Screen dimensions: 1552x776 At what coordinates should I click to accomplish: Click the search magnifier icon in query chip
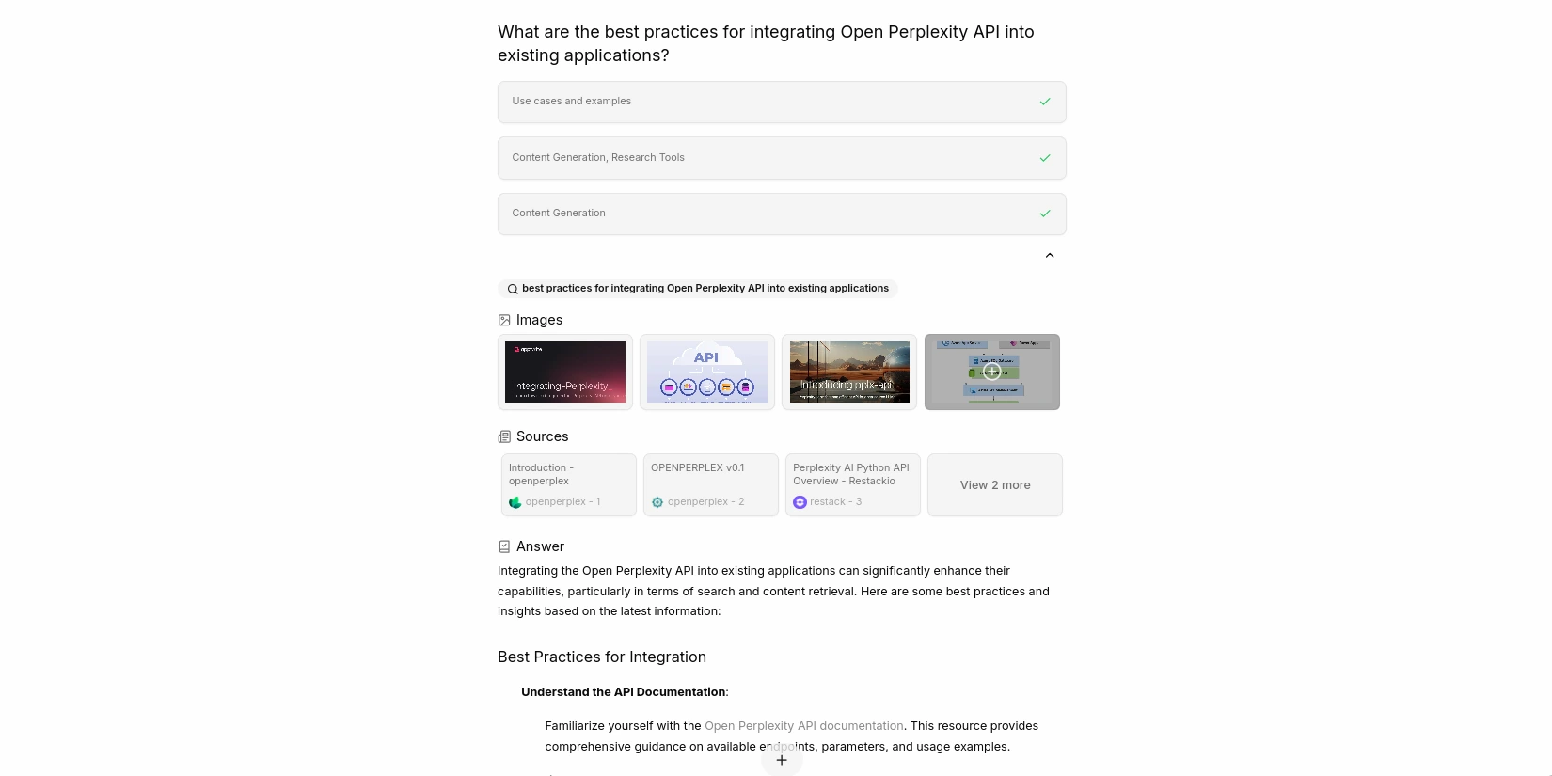513,289
